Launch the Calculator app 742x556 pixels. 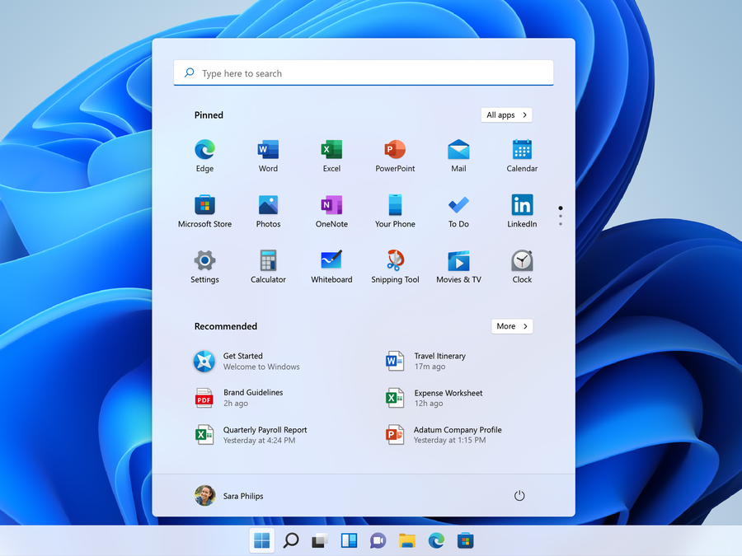click(x=268, y=267)
